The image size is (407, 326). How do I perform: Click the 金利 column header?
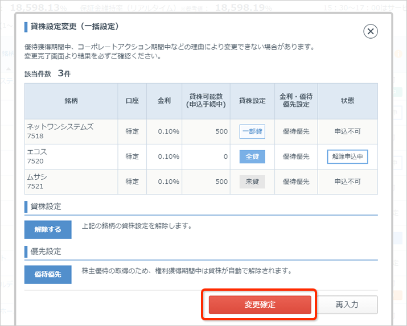click(164, 101)
